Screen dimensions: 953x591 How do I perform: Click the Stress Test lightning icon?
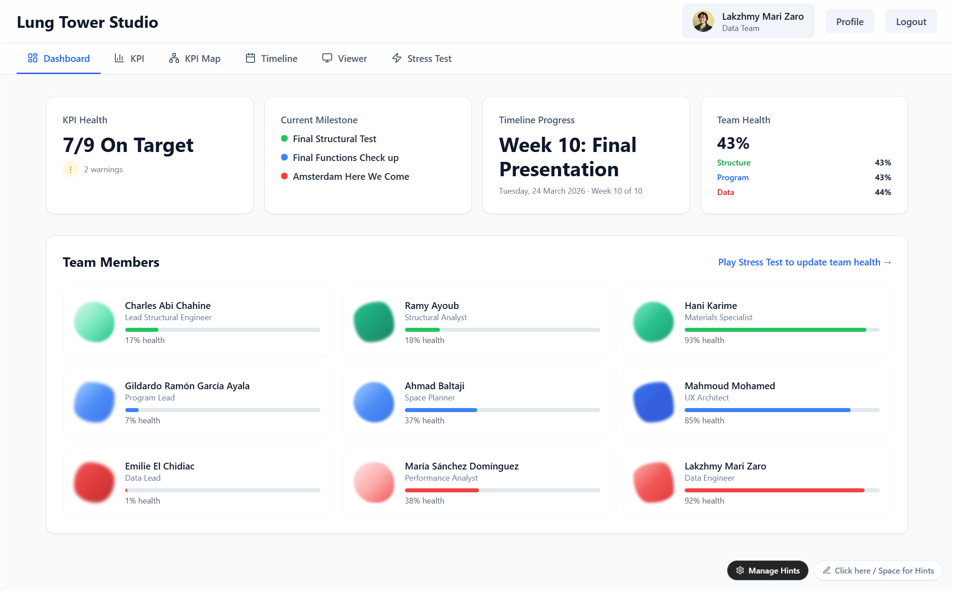click(x=397, y=58)
